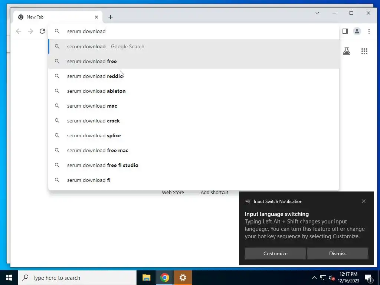Open the Settings gear on the taskbar

[x=183, y=278]
